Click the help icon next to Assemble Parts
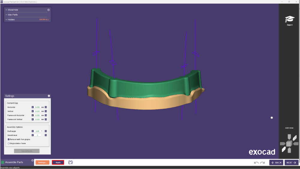The width and height of the screenshot is (300, 169). coord(32,160)
